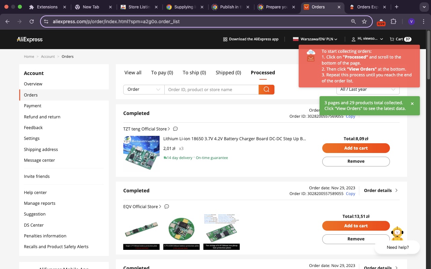431x269 pixels.
Task: Click the reload page icon
Action: tap(32, 21)
